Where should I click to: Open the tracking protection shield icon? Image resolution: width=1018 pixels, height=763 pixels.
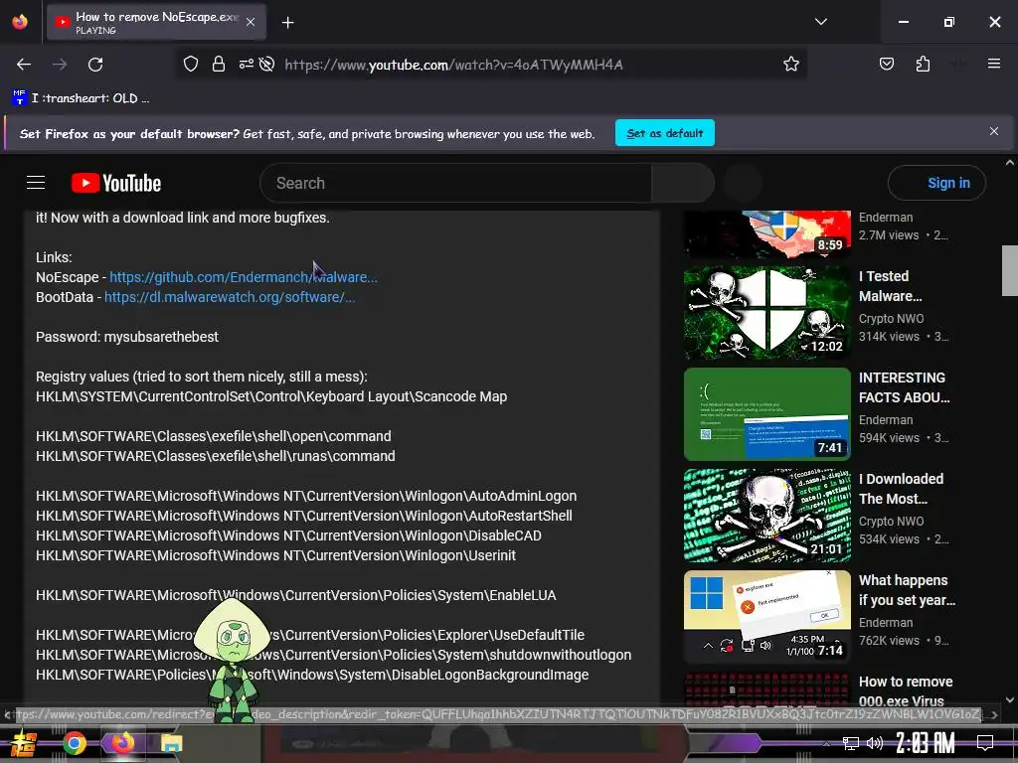pyautogui.click(x=190, y=65)
